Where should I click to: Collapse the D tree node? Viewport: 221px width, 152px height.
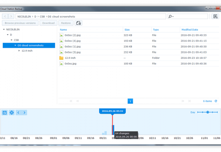(x=8, y=35)
